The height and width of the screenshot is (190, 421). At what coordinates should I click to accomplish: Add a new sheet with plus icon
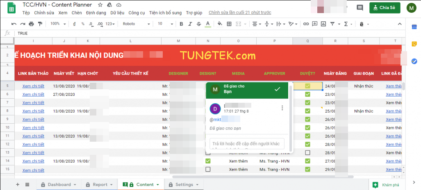[18, 185]
